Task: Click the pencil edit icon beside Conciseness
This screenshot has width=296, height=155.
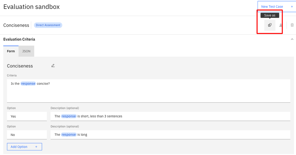Action: 53,66
